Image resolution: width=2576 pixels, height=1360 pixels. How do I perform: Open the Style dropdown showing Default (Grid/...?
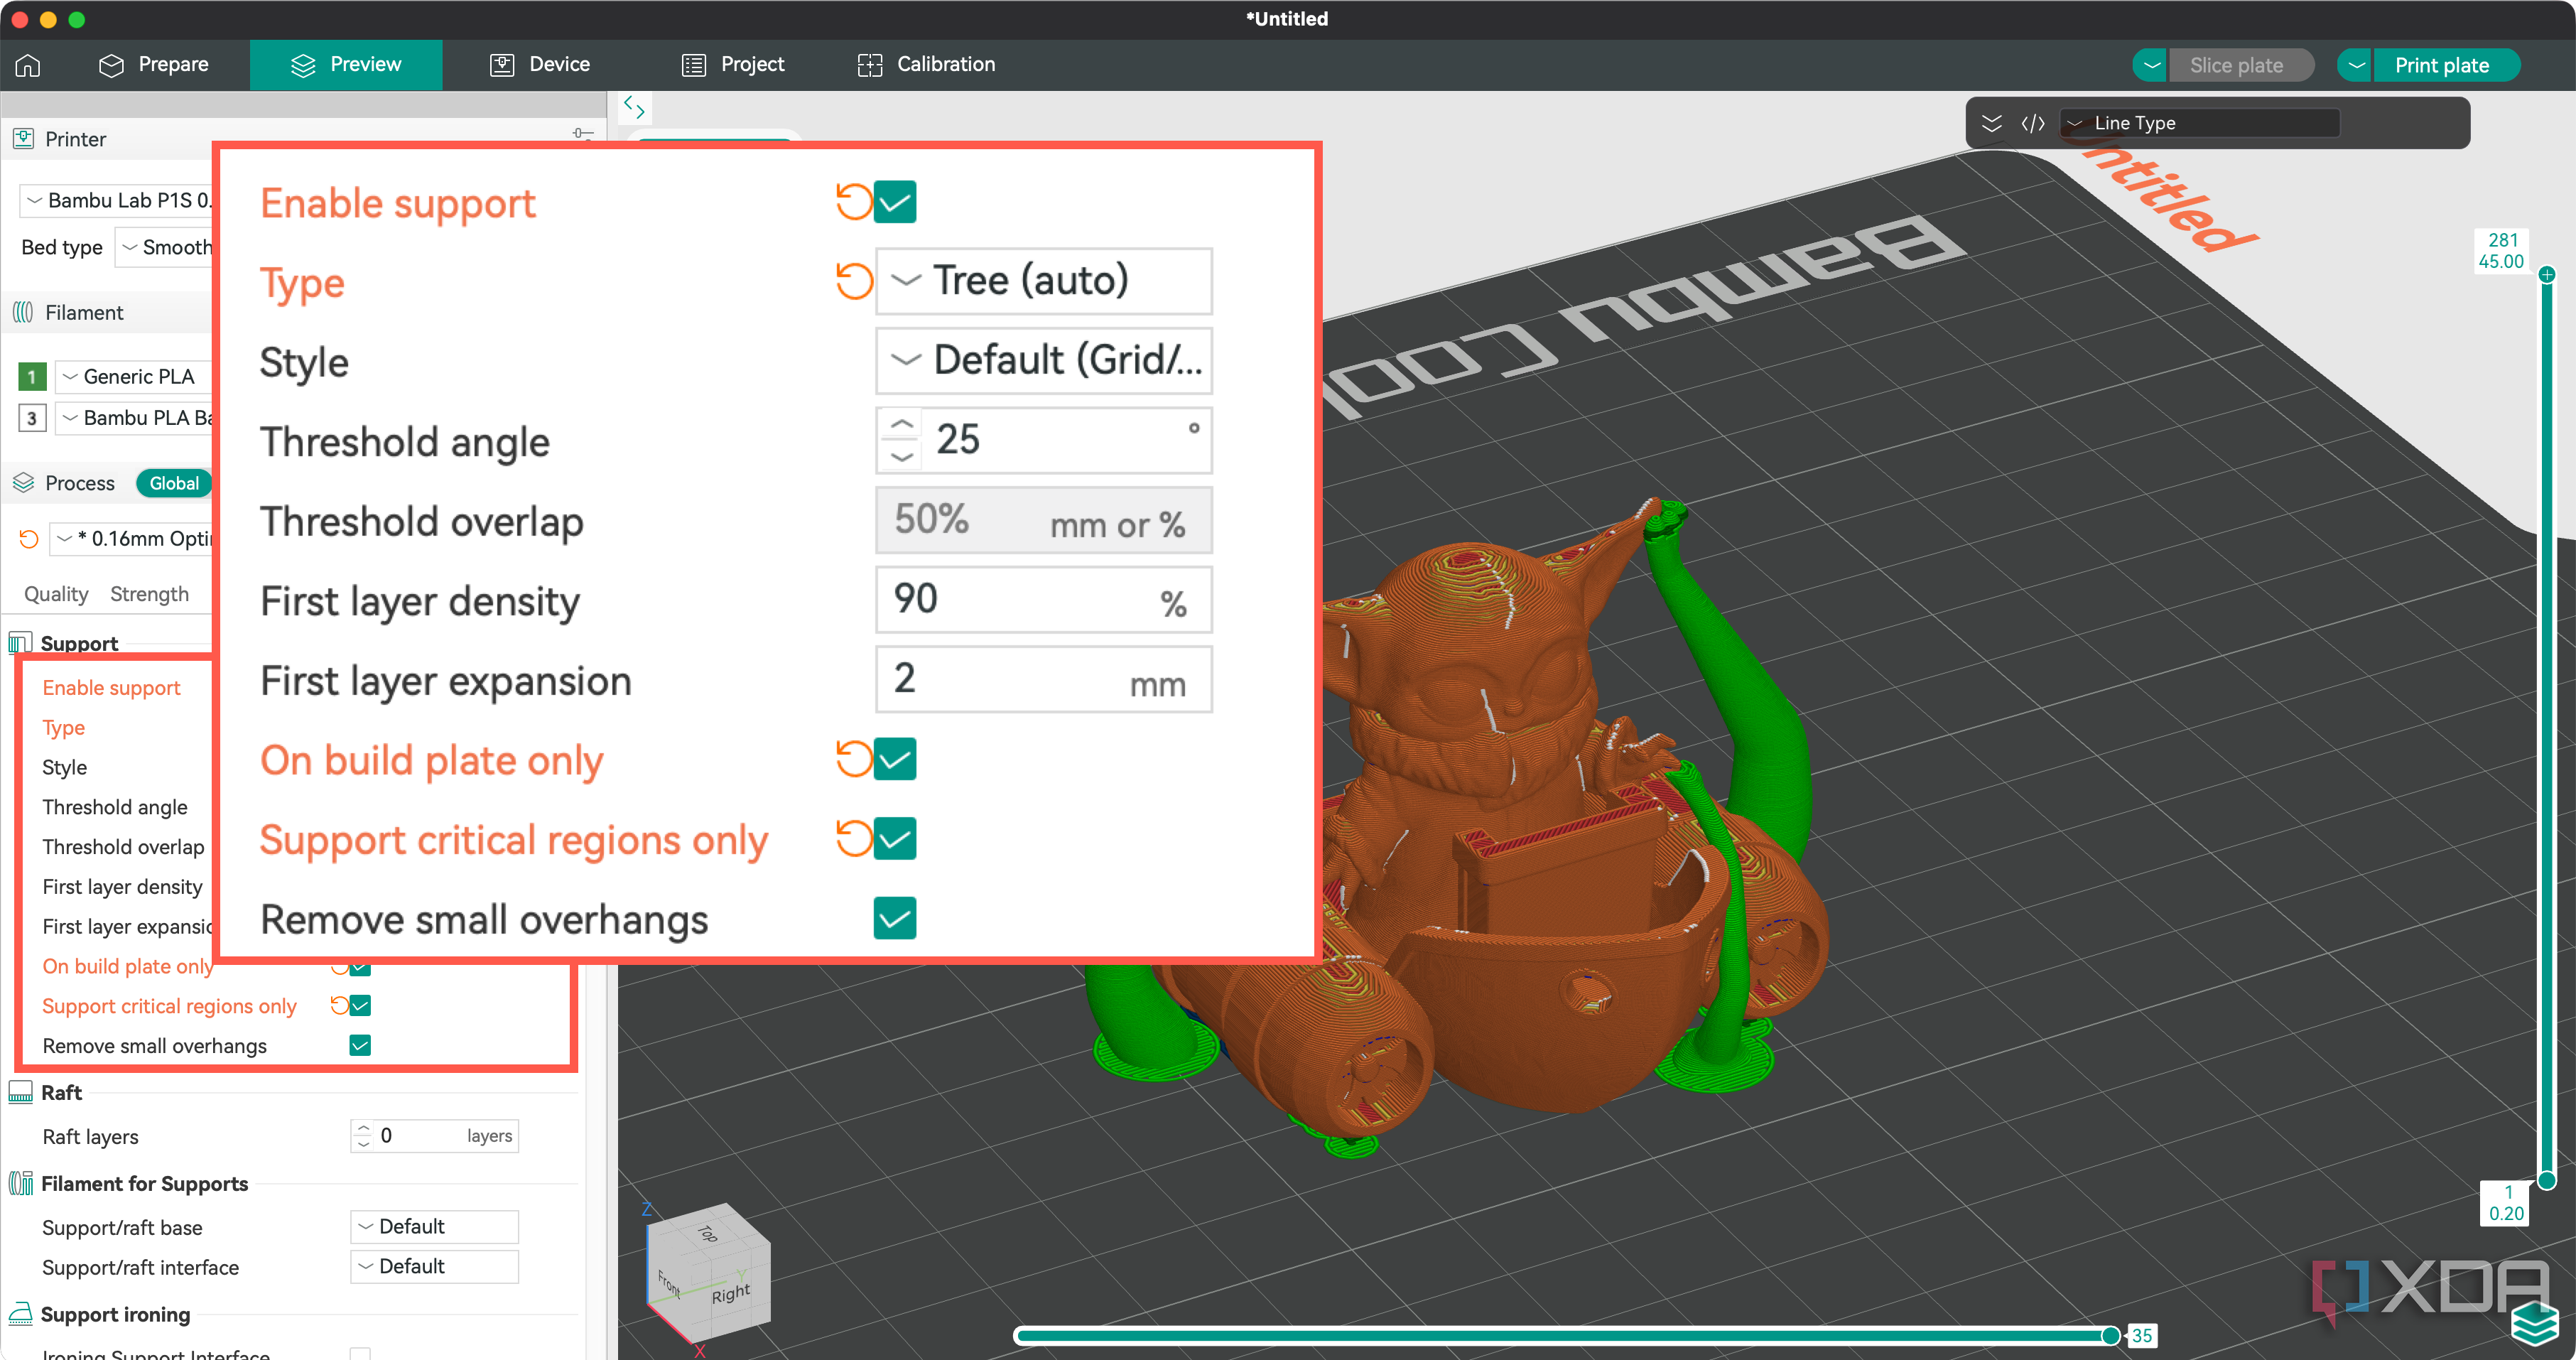coord(1043,360)
